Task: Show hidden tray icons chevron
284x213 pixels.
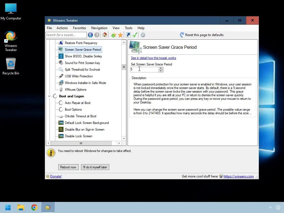Action: [270, 207]
